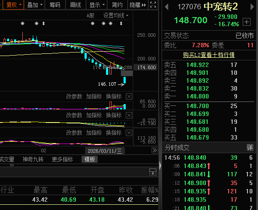Click 换指标 in third indicator panel
Image resolution: width=258 pixels, height=210 pixels.
(114, 133)
